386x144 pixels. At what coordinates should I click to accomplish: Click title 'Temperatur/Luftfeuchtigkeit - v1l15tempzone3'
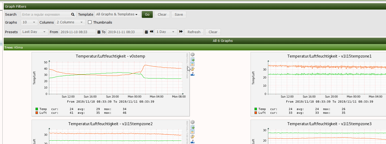point(330,124)
